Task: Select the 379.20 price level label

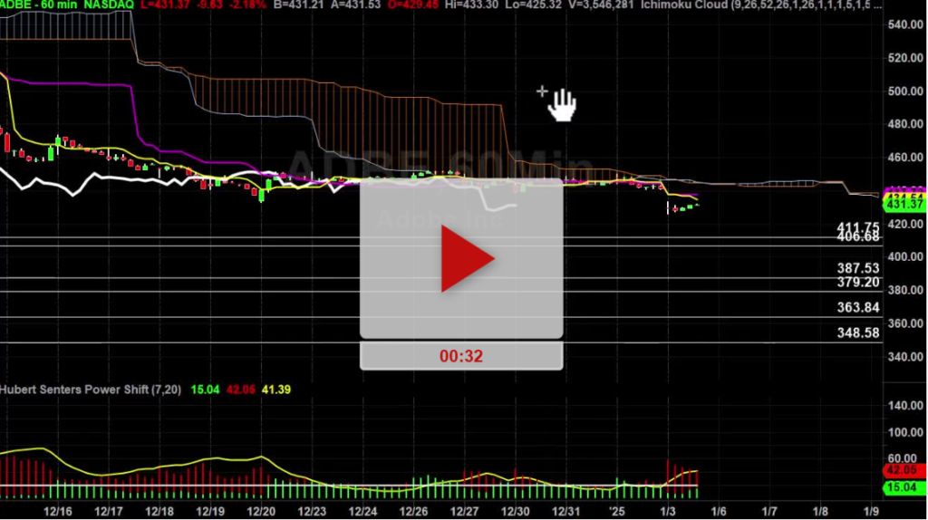Action: tap(858, 282)
